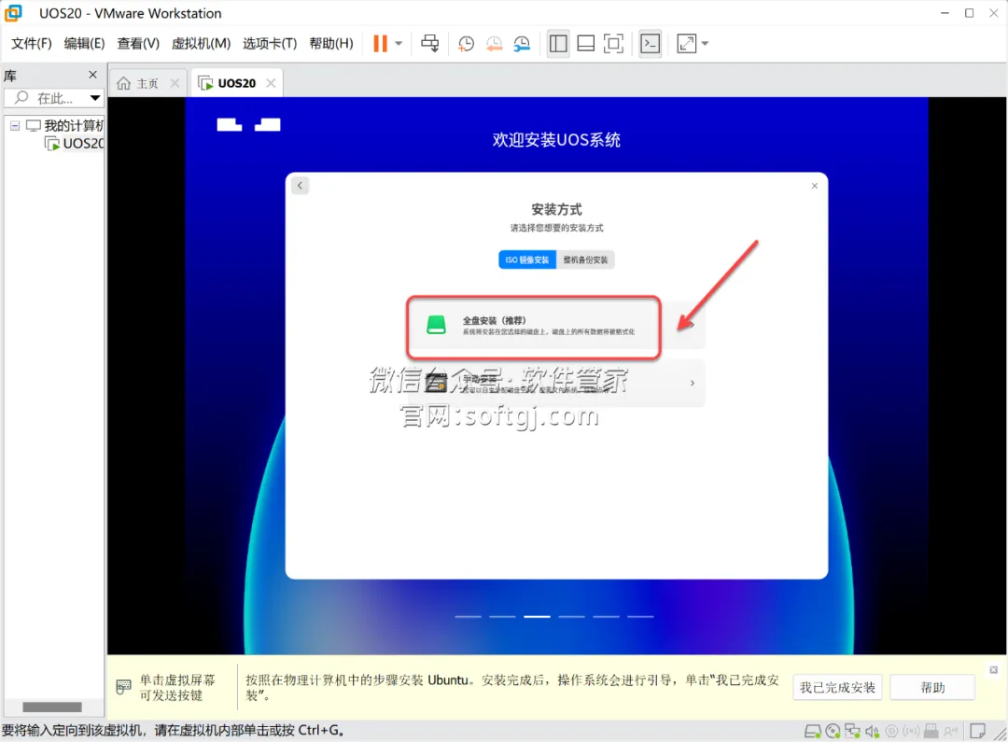
Task: Open the 编辑(E) menu
Action: (x=84, y=43)
